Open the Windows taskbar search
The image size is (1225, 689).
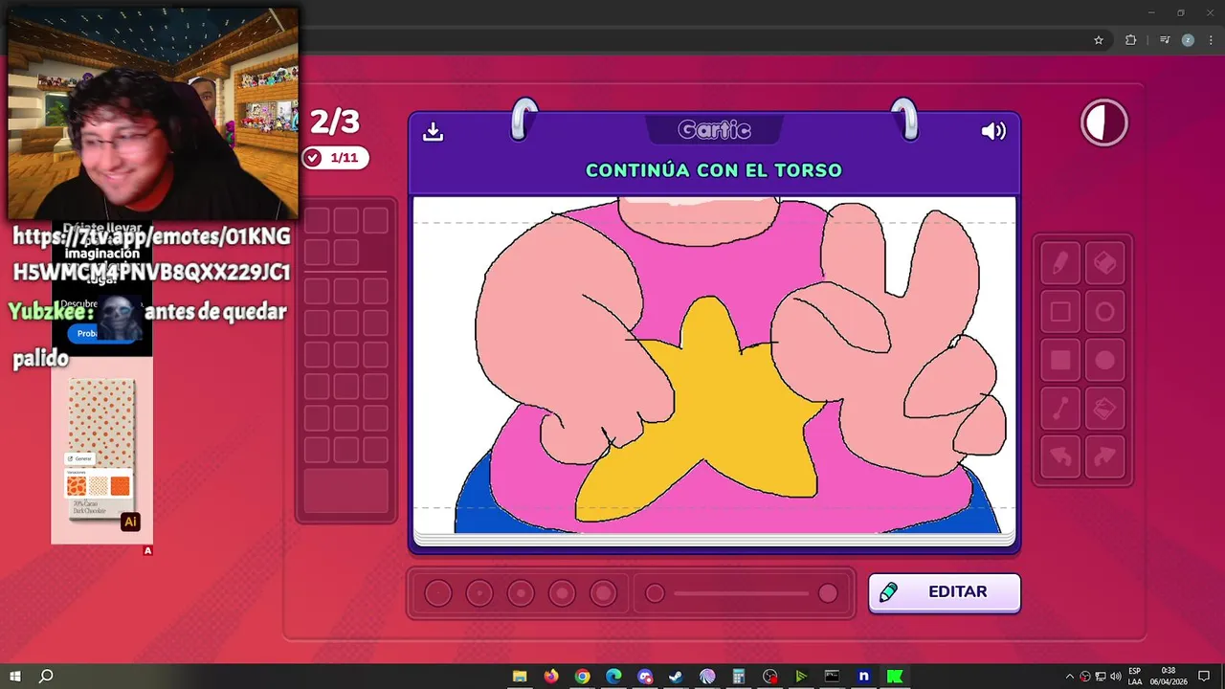point(46,677)
